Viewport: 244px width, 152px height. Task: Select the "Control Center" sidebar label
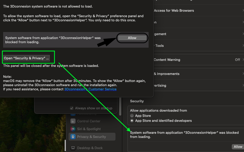coord(89,121)
